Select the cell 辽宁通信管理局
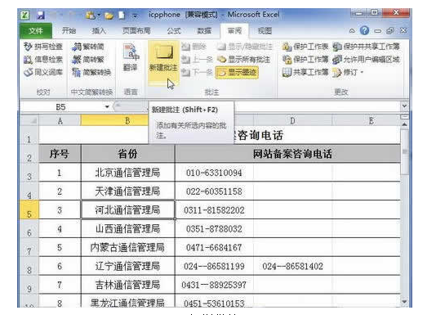This screenshot has width=445, height=315. [x=127, y=266]
